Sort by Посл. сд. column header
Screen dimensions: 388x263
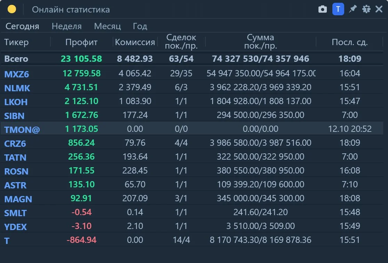click(x=350, y=42)
